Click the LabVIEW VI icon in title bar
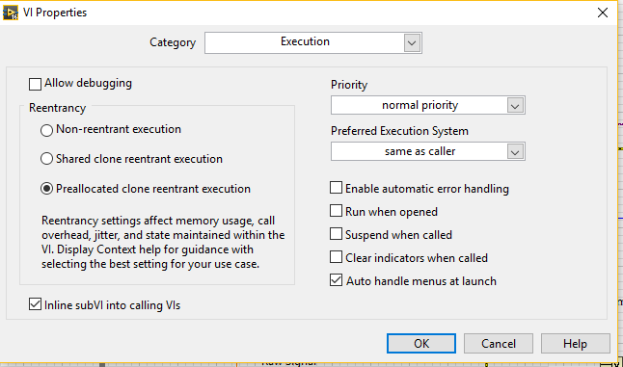The image size is (623, 367). tap(11, 13)
